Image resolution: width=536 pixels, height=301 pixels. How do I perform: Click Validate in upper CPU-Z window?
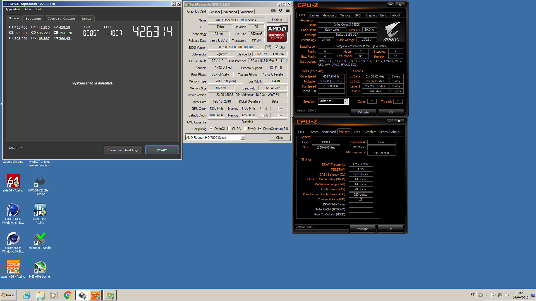coord(363,112)
